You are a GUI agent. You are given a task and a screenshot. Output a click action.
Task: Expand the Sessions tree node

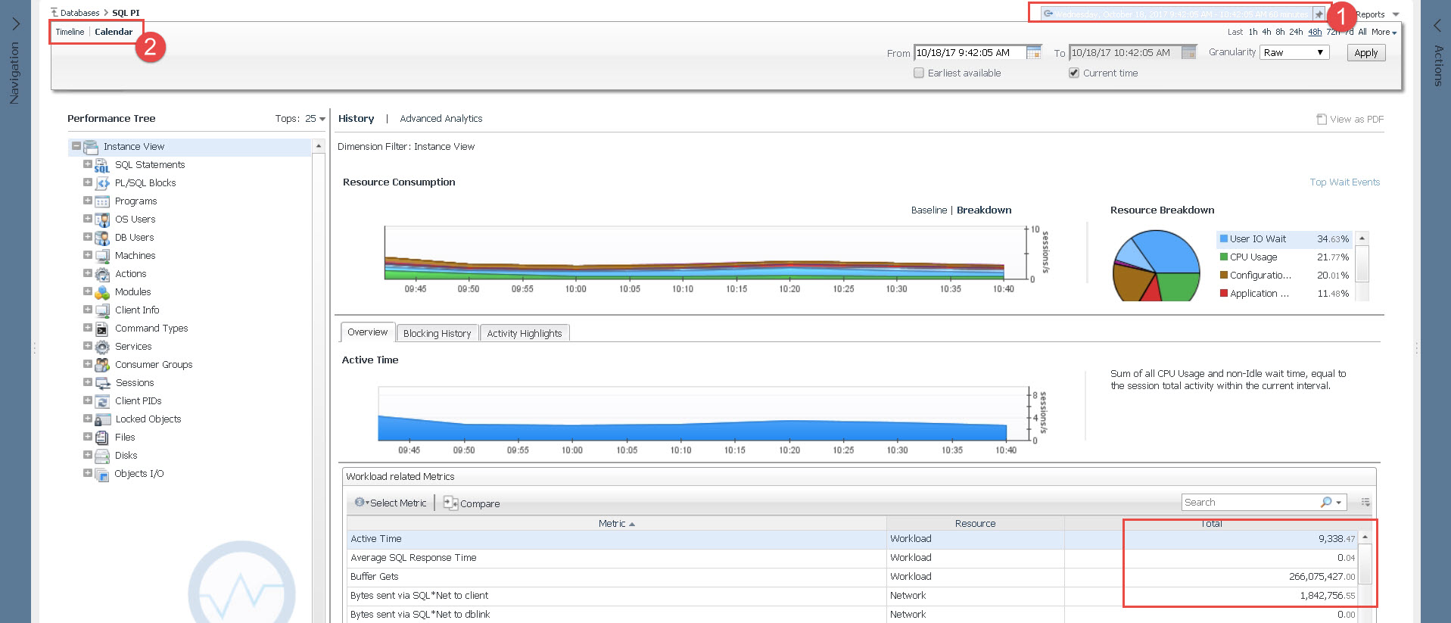87,382
